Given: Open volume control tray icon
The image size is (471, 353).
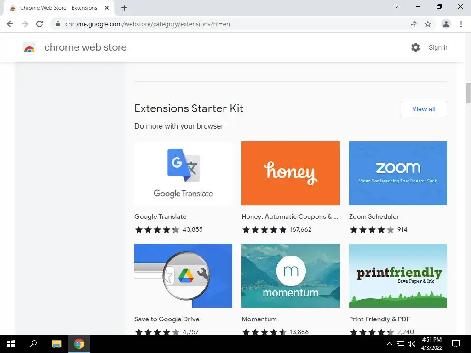Looking at the screenshot, I should coord(412,344).
